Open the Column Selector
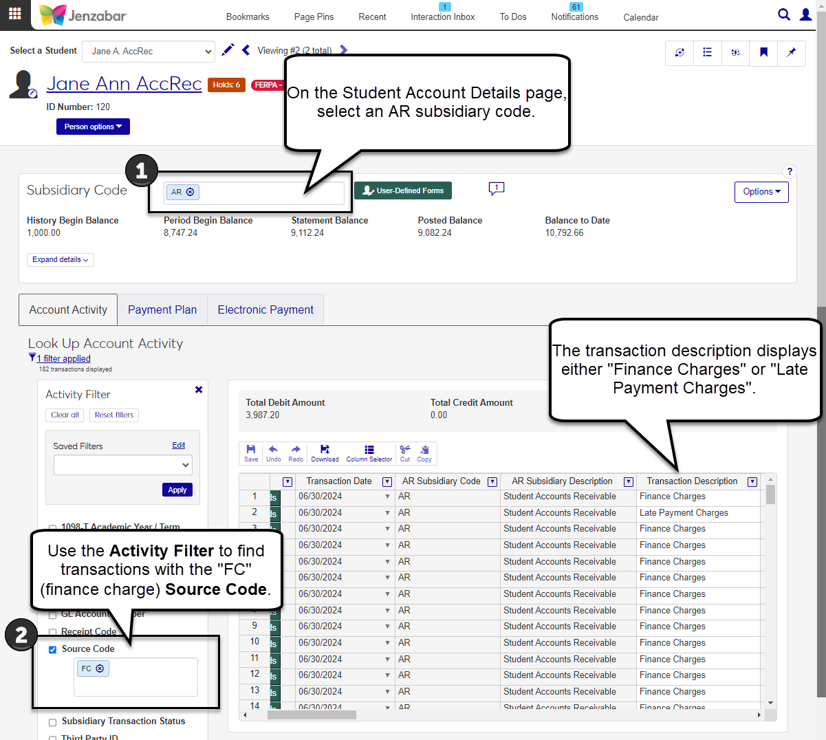This screenshot has height=740, width=826. (x=369, y=453)
